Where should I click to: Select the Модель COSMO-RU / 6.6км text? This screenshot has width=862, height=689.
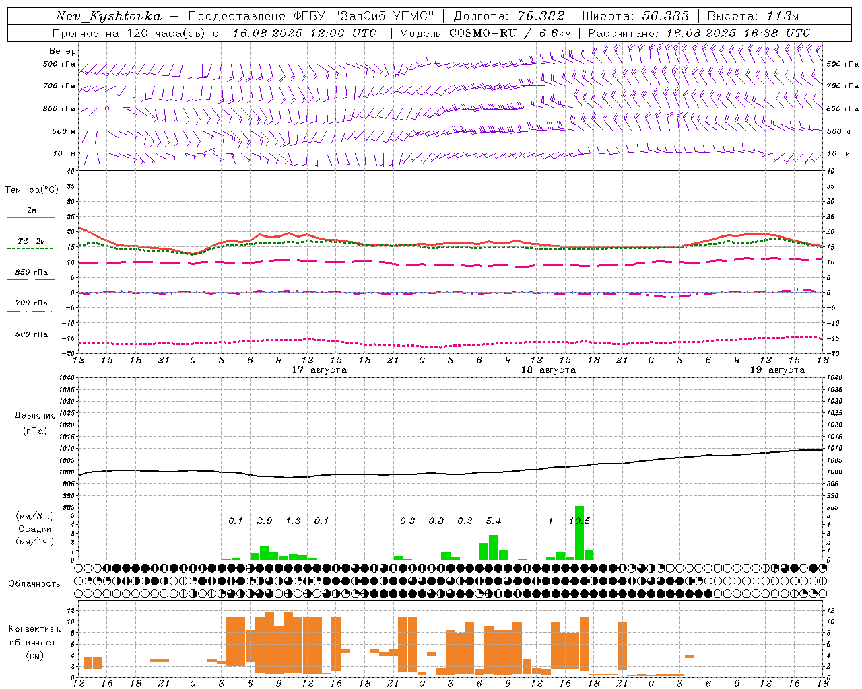pos(486,33)
